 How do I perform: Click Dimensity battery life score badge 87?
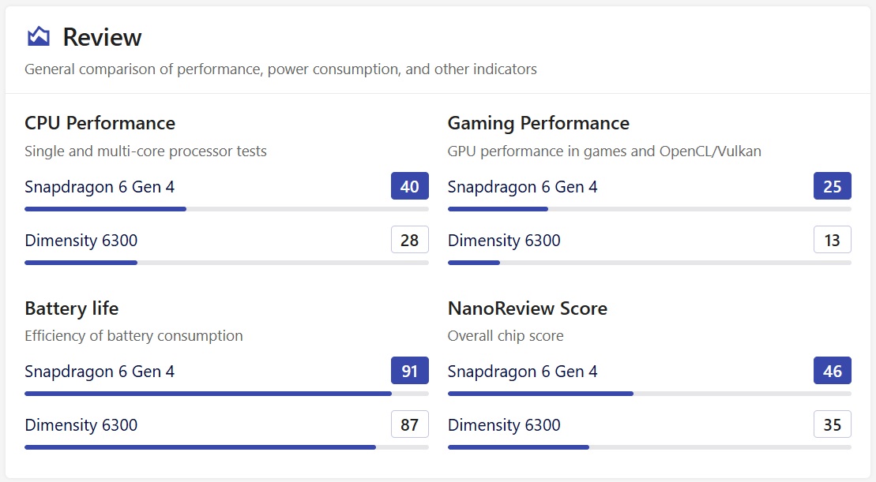[409, 424]
